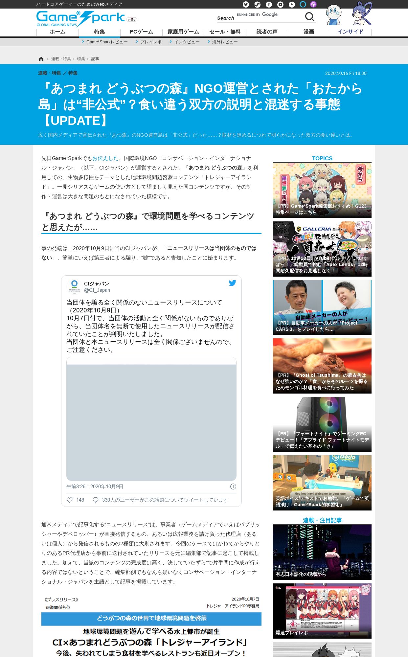Click the home icon in the breadcrumb

tap(41, 59)
